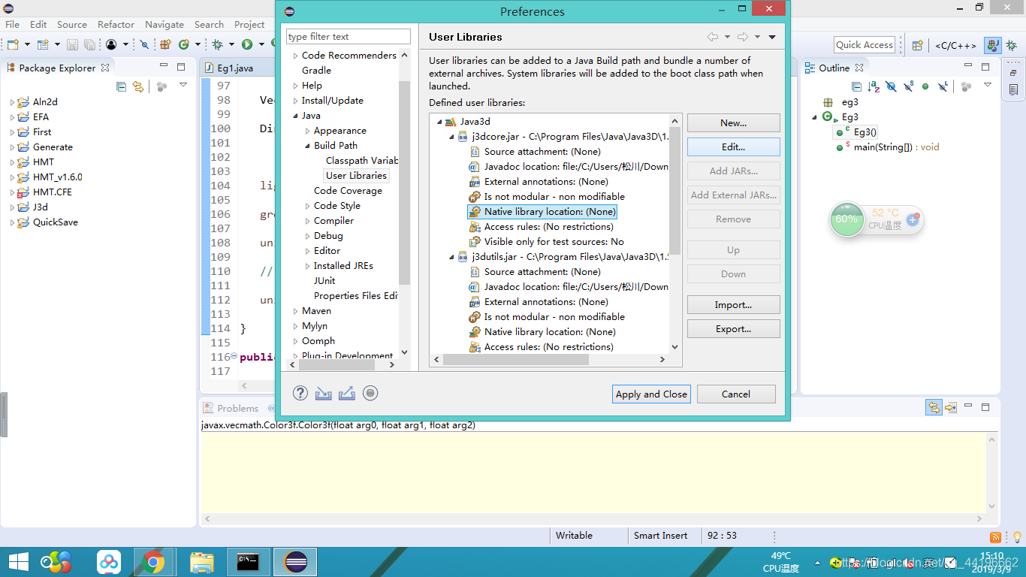Toggle alphabetical Sort in Outline toolbar
Image resolution: width=1026 pixels, height=577 pixels.
pos(874,86)
